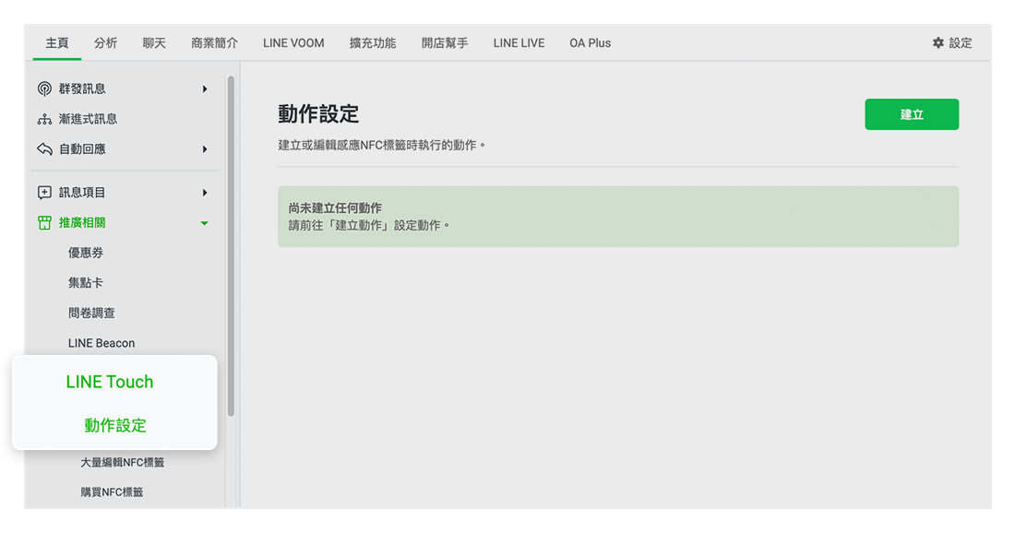Select 群發訊息 in the sidebar
Screen dimensions: 1015x533
point(82,89)
